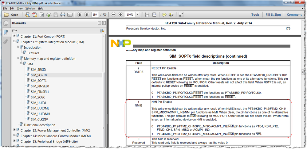Go to next page with down arrow

(87, 15)
